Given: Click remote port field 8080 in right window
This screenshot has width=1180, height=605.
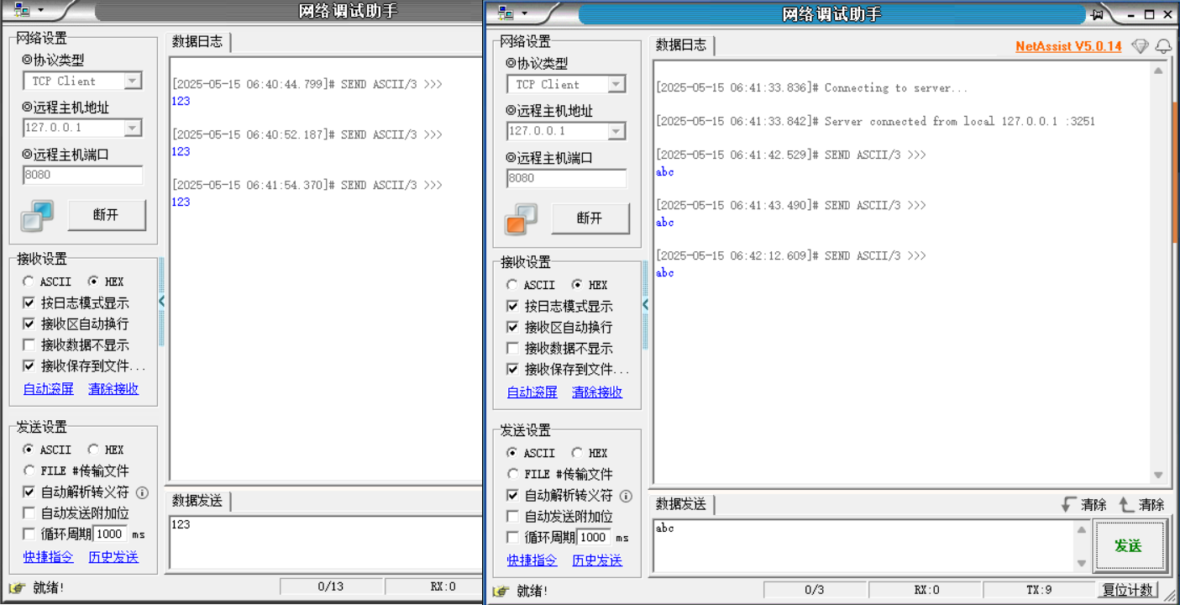Looking at the screenshot, I should click(x=566, y=178).
